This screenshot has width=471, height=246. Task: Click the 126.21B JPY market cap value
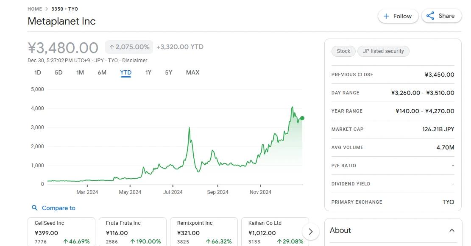click(x=438, y=129)
